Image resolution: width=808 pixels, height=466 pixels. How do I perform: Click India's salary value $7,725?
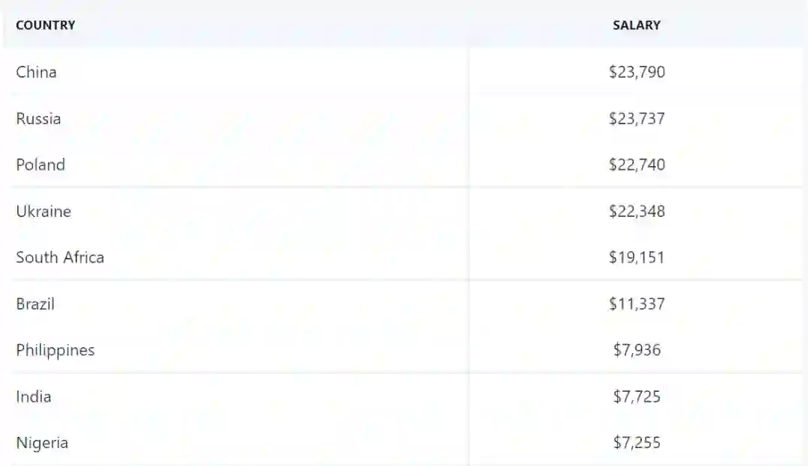637,397
